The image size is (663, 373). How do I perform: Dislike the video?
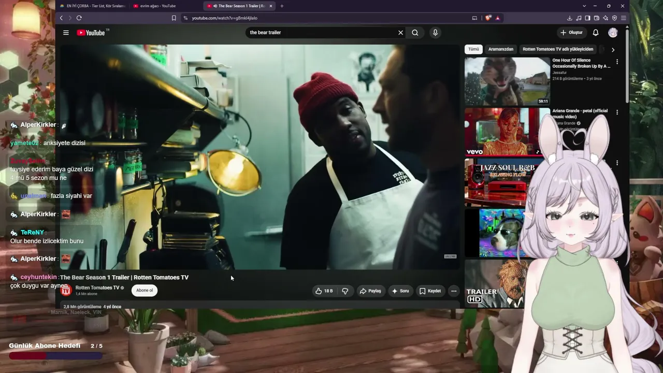(345, 291)
